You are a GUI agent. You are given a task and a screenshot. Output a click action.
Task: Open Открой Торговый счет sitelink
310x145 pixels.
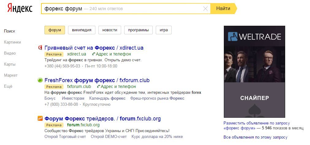coord(65,136)
